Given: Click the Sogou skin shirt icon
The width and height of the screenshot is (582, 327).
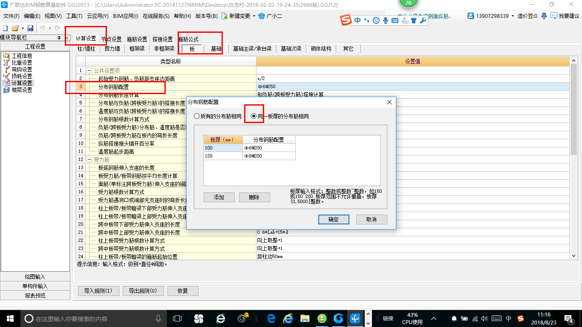Looking at the screenshot, I should [414, 20].
